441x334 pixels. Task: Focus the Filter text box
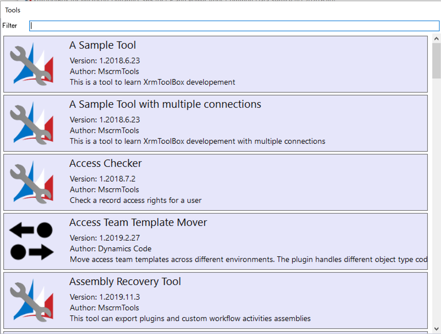[x=234, y=26]
